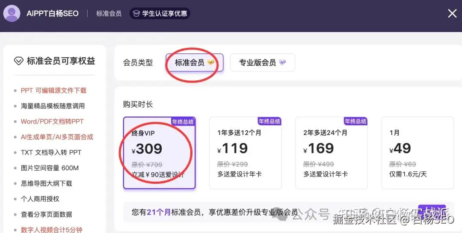Click the 查看分享页面数据 benefit
462x233 pixels.
(46, 214)
